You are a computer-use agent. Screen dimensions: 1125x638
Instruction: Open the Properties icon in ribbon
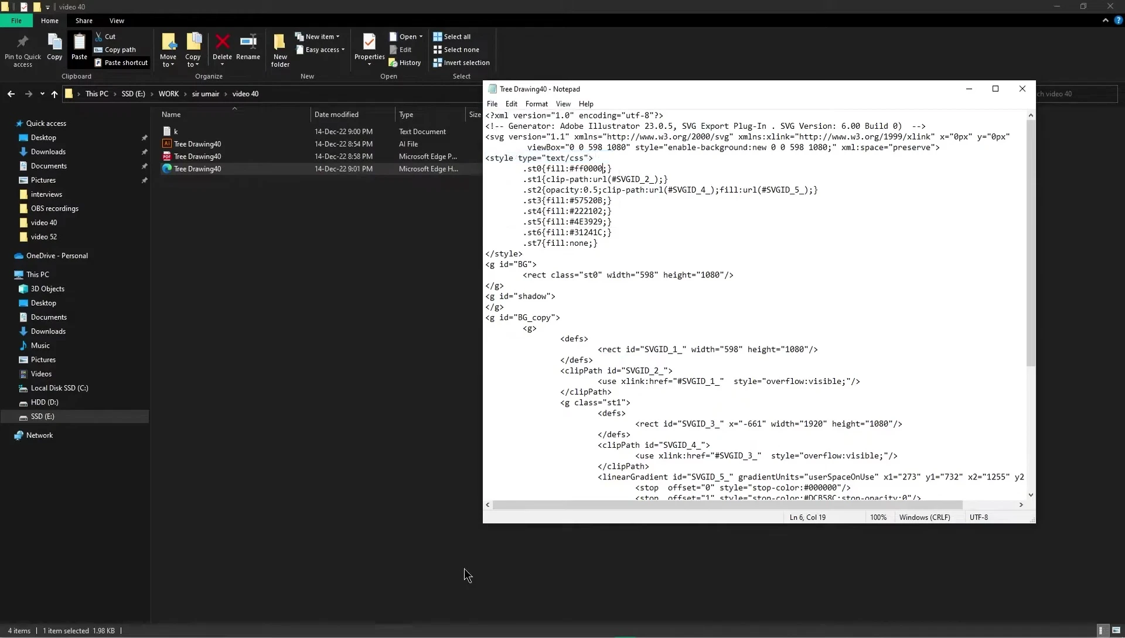pyautogui.click(x=369, y=42)
